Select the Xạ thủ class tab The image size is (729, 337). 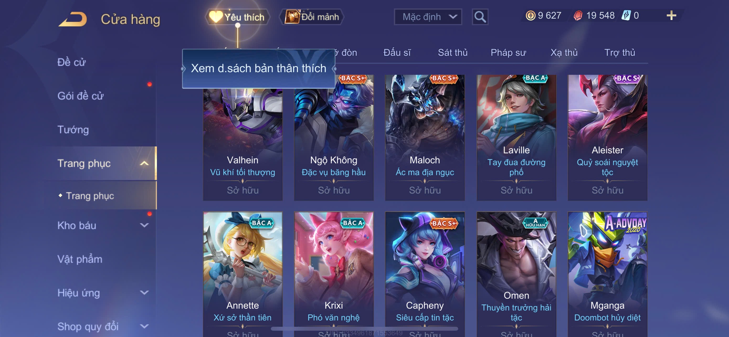(564, 53)
